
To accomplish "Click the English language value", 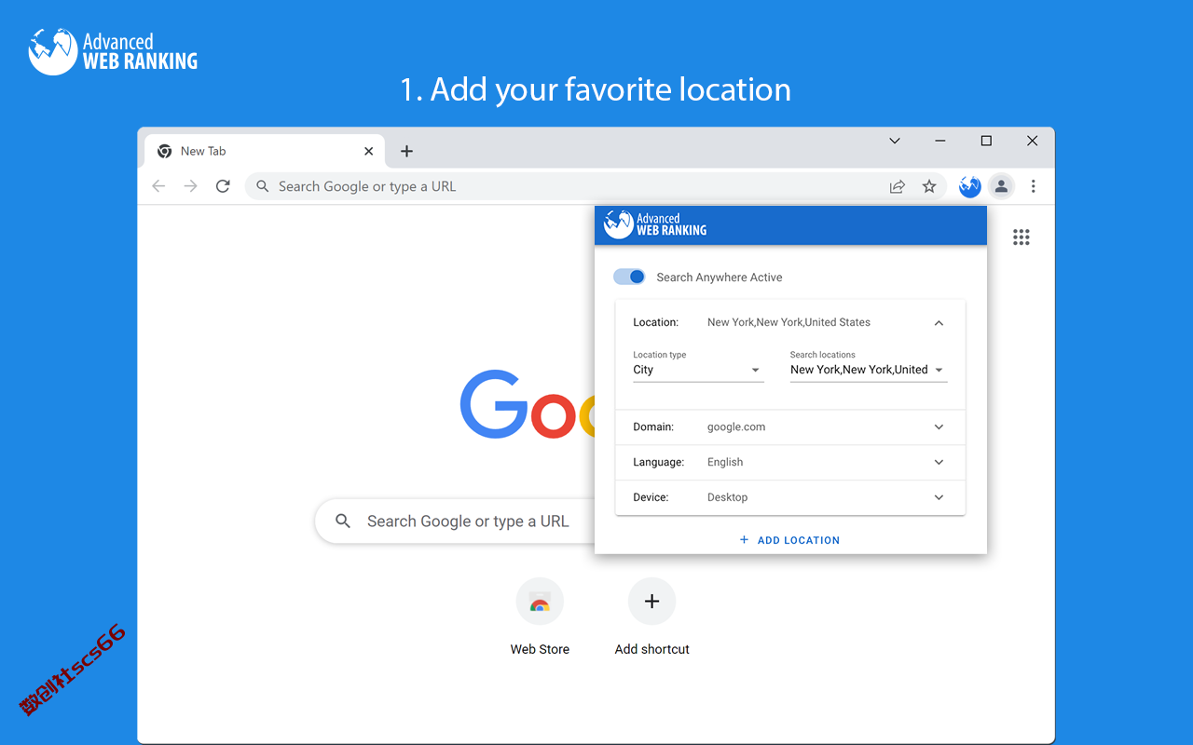I will point(725,463).
